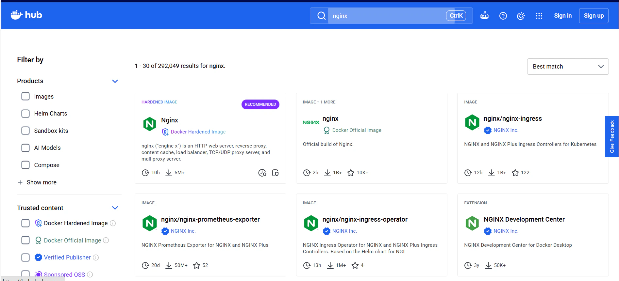Click the clock-shield icon on Nginx hardened card
The image size is (619, 281).
tap(262, 173)
